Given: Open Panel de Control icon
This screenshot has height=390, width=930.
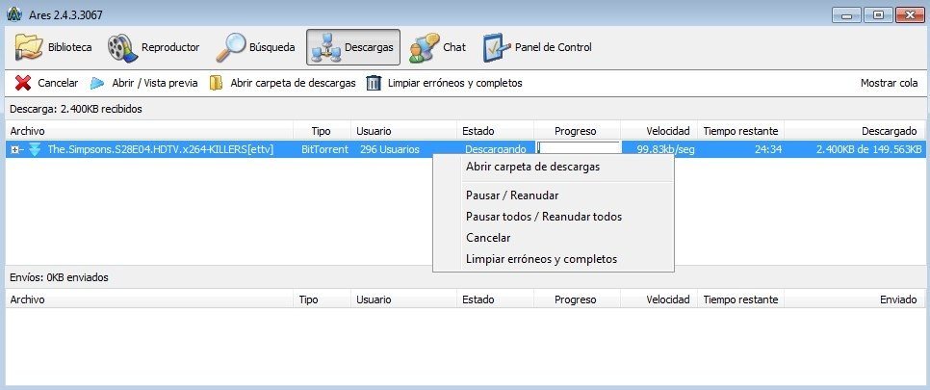Looking at the screenshot, I should 497,47.
